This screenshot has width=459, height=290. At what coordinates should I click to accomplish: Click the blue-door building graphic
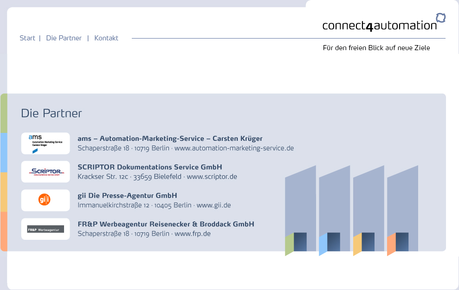pyautogui.click(x=334, y=211)
